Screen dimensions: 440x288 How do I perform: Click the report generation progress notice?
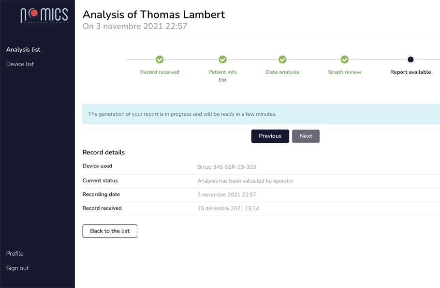coord(261,114)
